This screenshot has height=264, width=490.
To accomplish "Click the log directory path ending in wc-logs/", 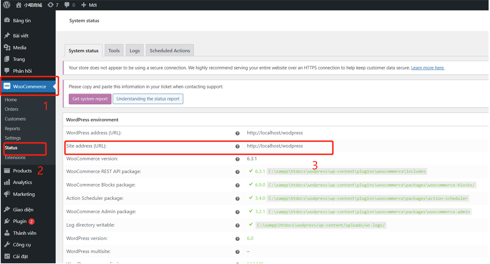I will click(321, 225).
